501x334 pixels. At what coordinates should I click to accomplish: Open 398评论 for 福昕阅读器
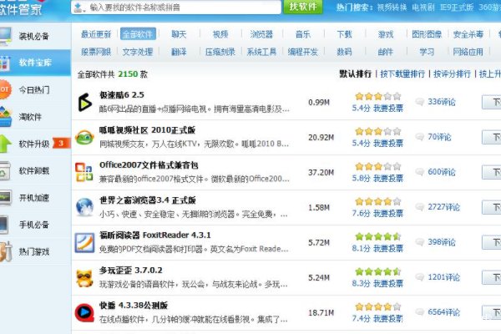click(442, 242)
